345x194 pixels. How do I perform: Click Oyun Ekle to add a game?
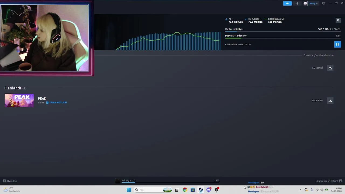[x=10, y=181]
